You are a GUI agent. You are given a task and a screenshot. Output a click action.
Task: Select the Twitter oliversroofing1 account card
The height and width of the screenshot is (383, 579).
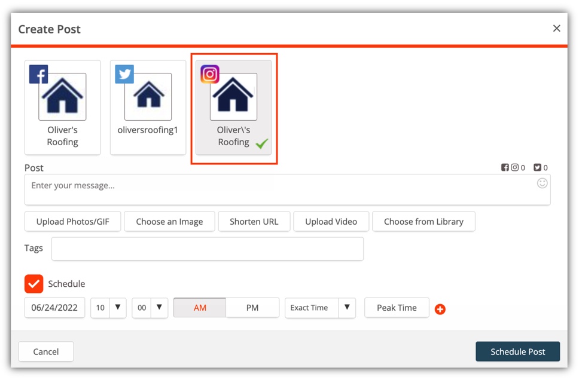(x=148, y=108)
